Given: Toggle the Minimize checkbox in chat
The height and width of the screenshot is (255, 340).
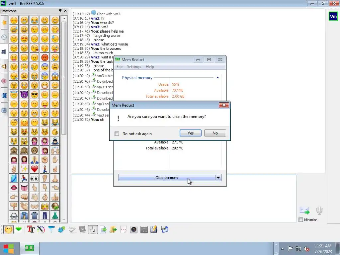Looking at the screenshot, I should [300, 220].
